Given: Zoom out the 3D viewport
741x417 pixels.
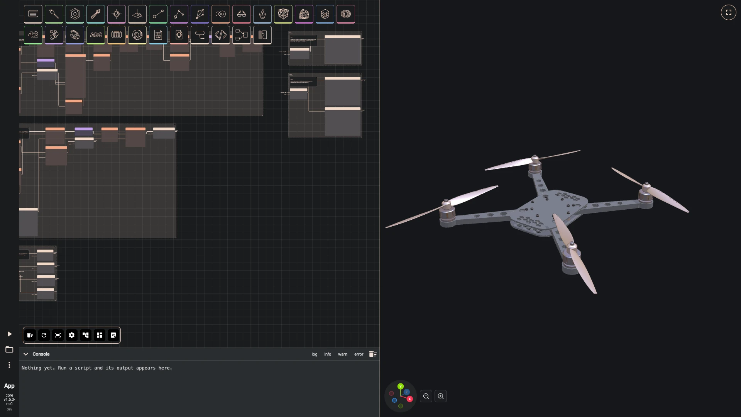Looking at the screenshot, I should [x=426, y=396].
